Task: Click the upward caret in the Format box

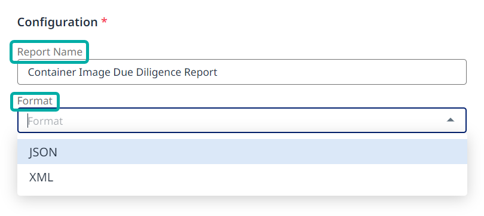Action: click(x=451, y=120)
